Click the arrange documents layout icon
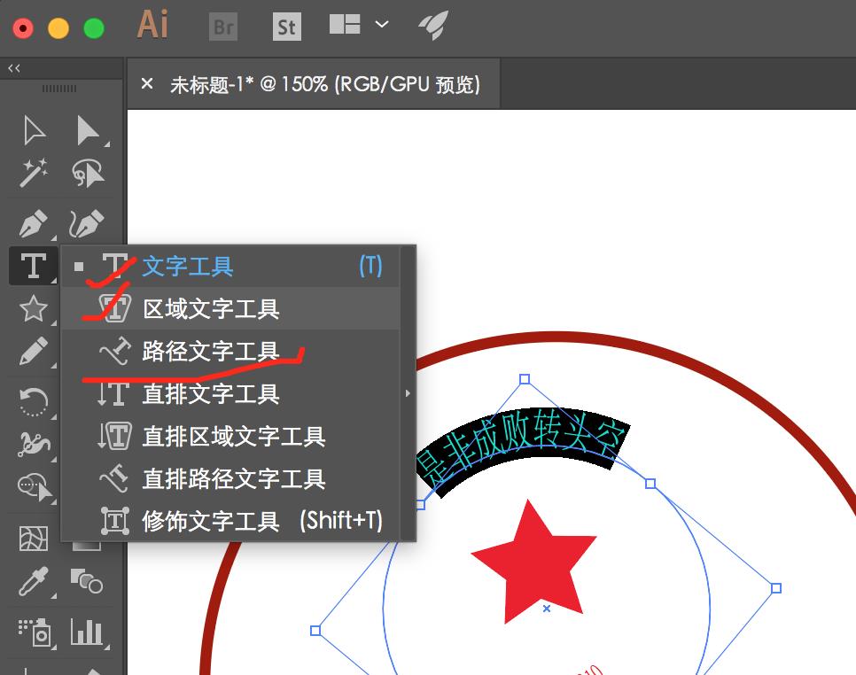856x675 pixels. (x=345, y=25)
